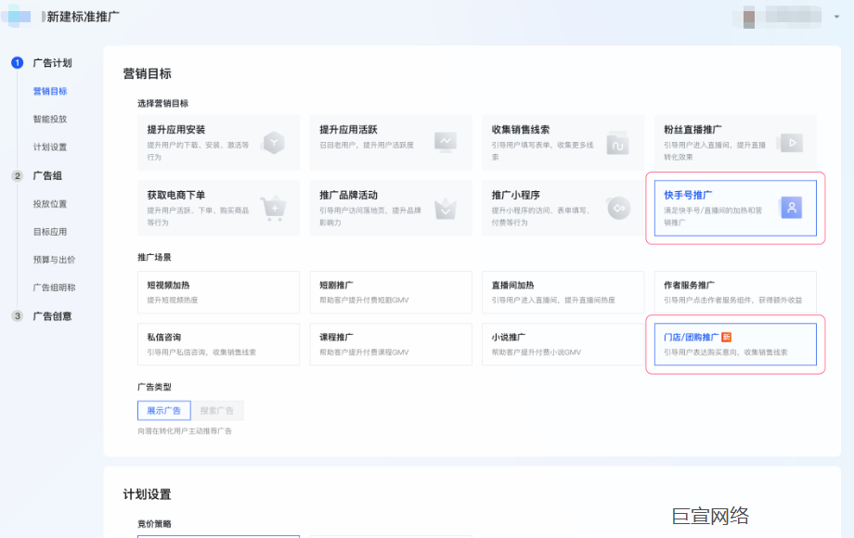Choose the 短剧推广 promotion scene
Screen dimensions: 854x538
pyautogui.click(x=391, y=292)
